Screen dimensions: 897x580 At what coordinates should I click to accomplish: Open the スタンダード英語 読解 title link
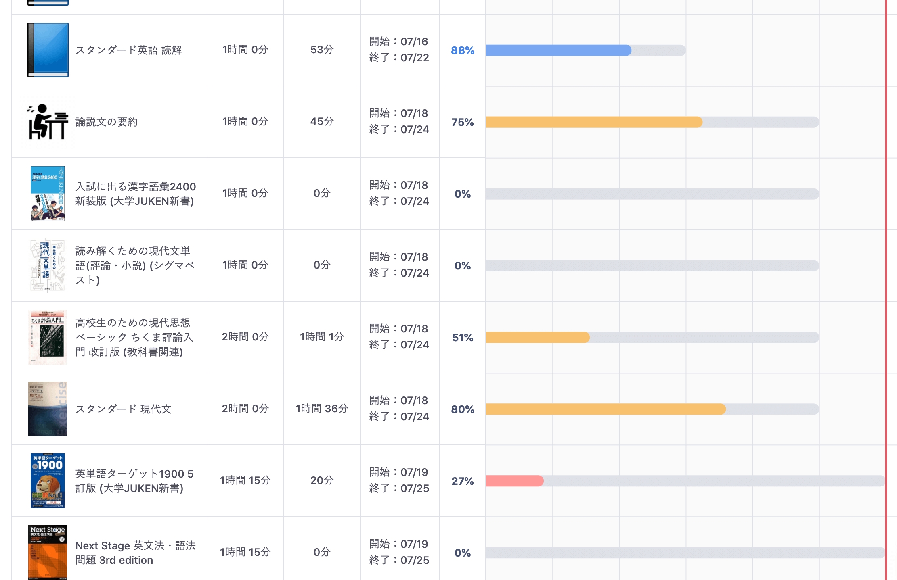tap(129, 50)
